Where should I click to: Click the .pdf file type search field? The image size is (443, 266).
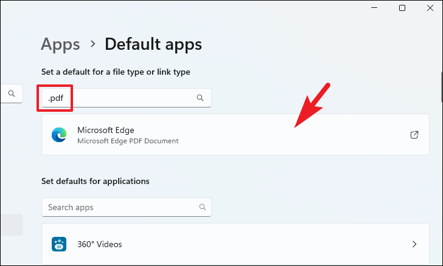pyautogui.click(x=127, y=98)
